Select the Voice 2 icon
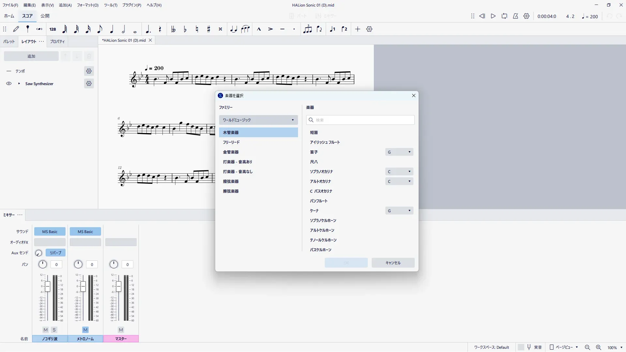Image resolution: width=626 pixels, height=352 pixels. coord(344,29)
